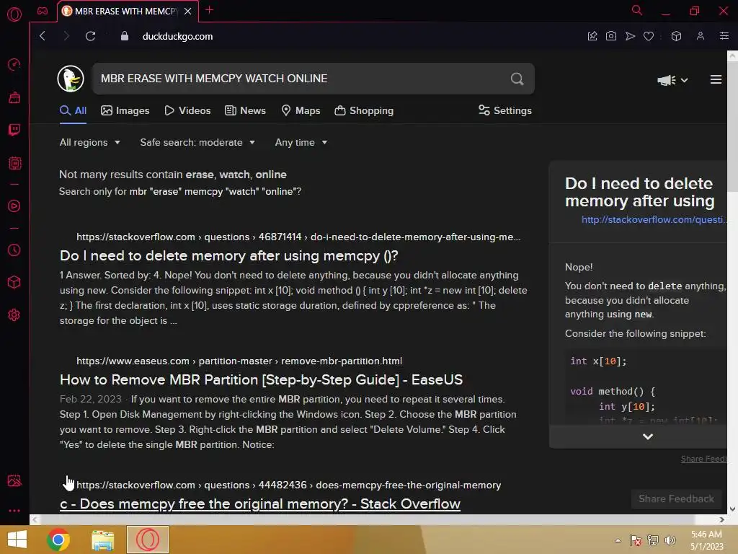Open File Explorer from the taskbar
Screen dimensions: 738x554
pyautogui.click(x=102, y=540)
